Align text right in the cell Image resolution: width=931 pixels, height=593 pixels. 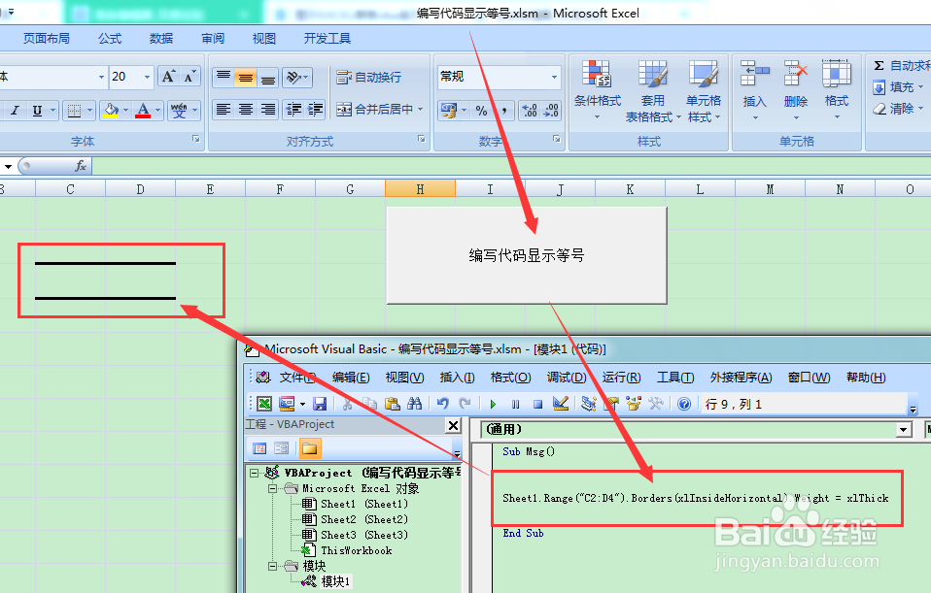(x=268, y=110)
